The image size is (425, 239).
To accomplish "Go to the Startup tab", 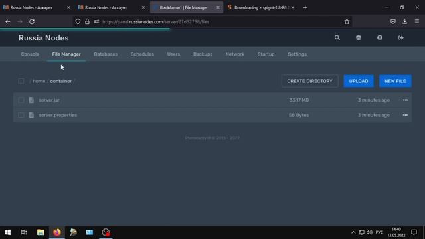I will (266, 54).
